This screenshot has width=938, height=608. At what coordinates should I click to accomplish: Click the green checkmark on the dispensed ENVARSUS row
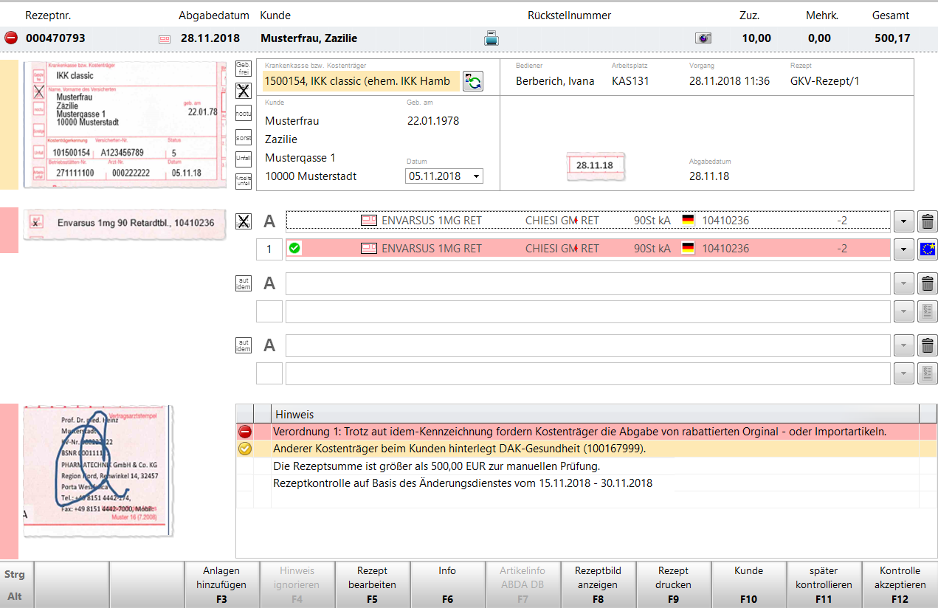pyautogui.click(x=295, y=249)
